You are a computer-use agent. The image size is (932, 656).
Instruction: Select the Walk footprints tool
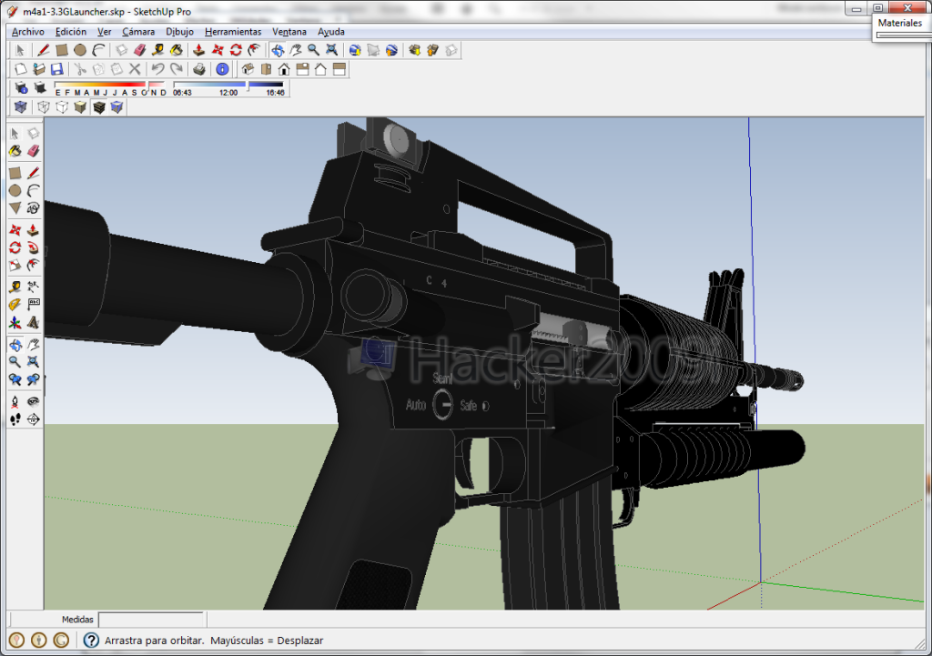15,419
